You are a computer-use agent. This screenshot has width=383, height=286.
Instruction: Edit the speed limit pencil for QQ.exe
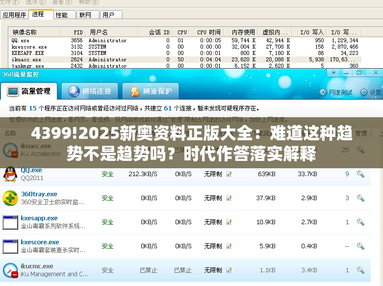click(x=229, y=174)
